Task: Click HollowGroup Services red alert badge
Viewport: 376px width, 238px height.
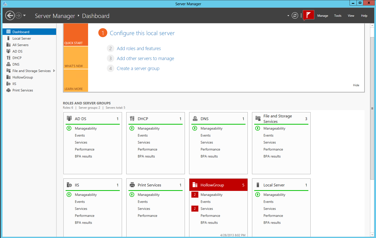Action: (195, 209)
